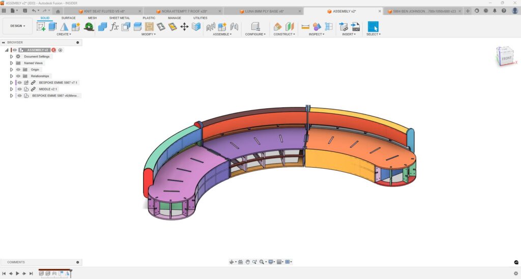Play the design timeline
This screenshot has height=279, width=521.
click(x=18, y=274)
